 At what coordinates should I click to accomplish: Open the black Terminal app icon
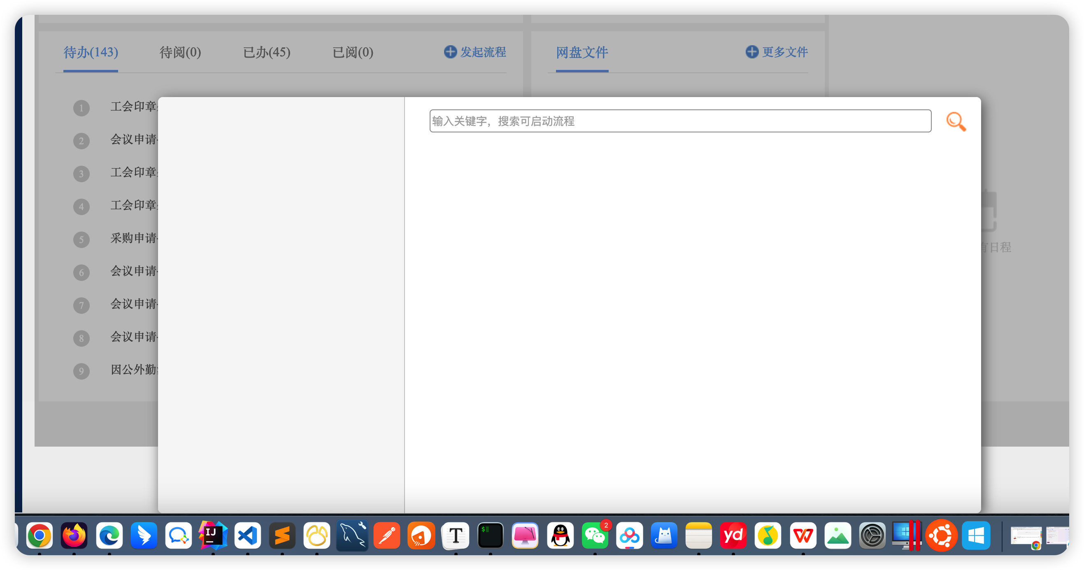pos(490,535)
